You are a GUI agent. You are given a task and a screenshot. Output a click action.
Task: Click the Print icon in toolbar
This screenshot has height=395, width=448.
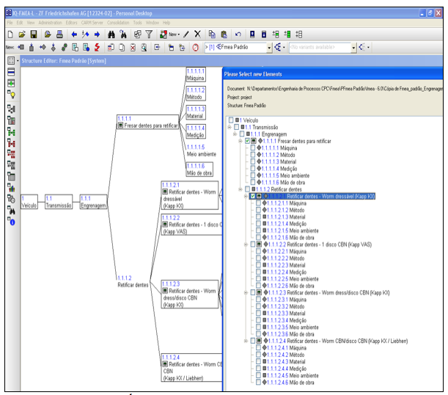59,35
